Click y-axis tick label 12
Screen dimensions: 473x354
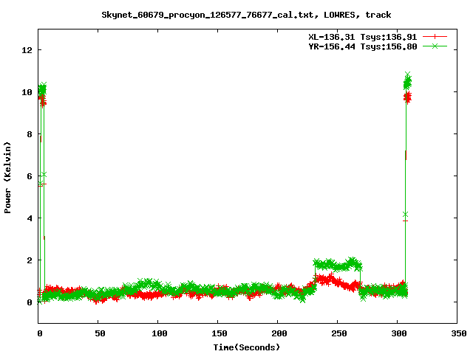pyautogui.click(x=27, y=50)
